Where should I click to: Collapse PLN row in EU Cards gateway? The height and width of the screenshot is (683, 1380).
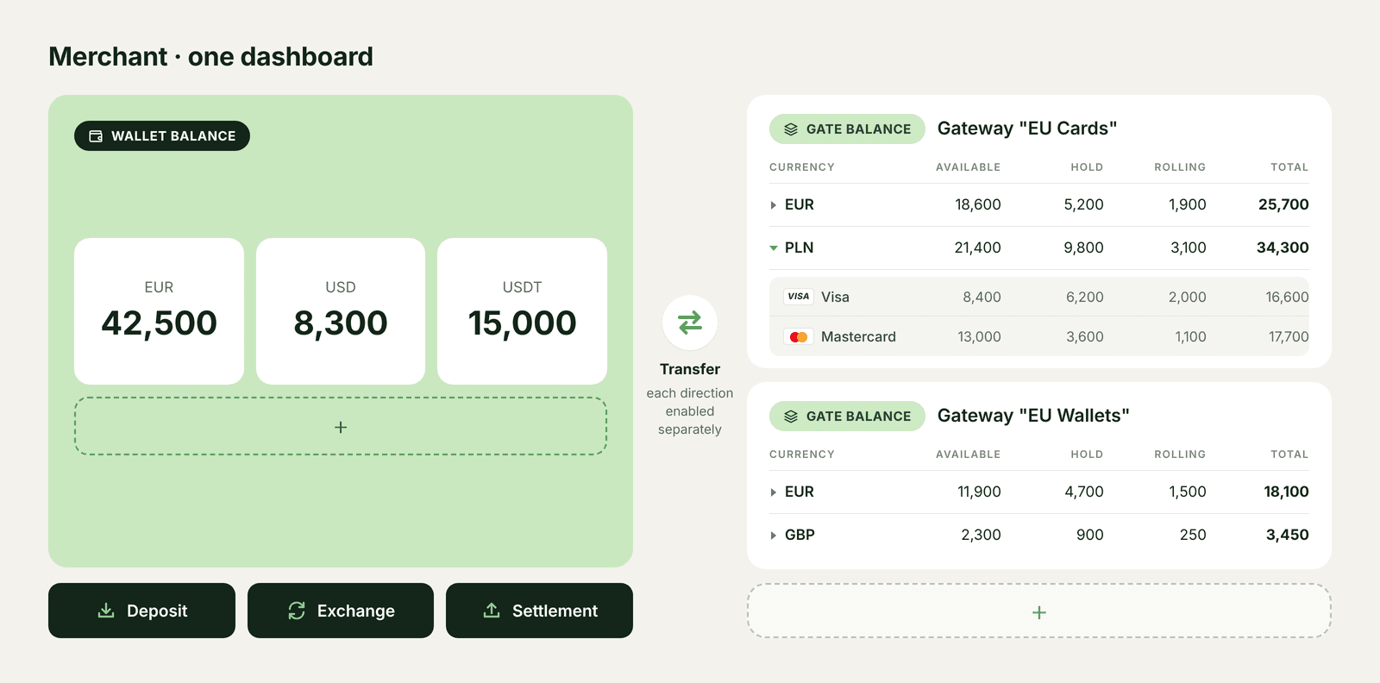pos(774,248)
